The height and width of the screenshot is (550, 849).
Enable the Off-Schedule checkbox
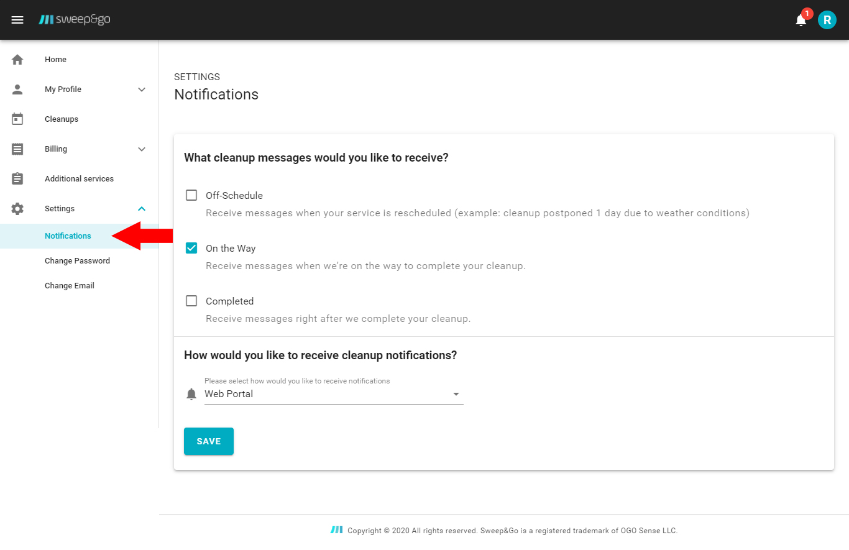(x=191, y=195)
